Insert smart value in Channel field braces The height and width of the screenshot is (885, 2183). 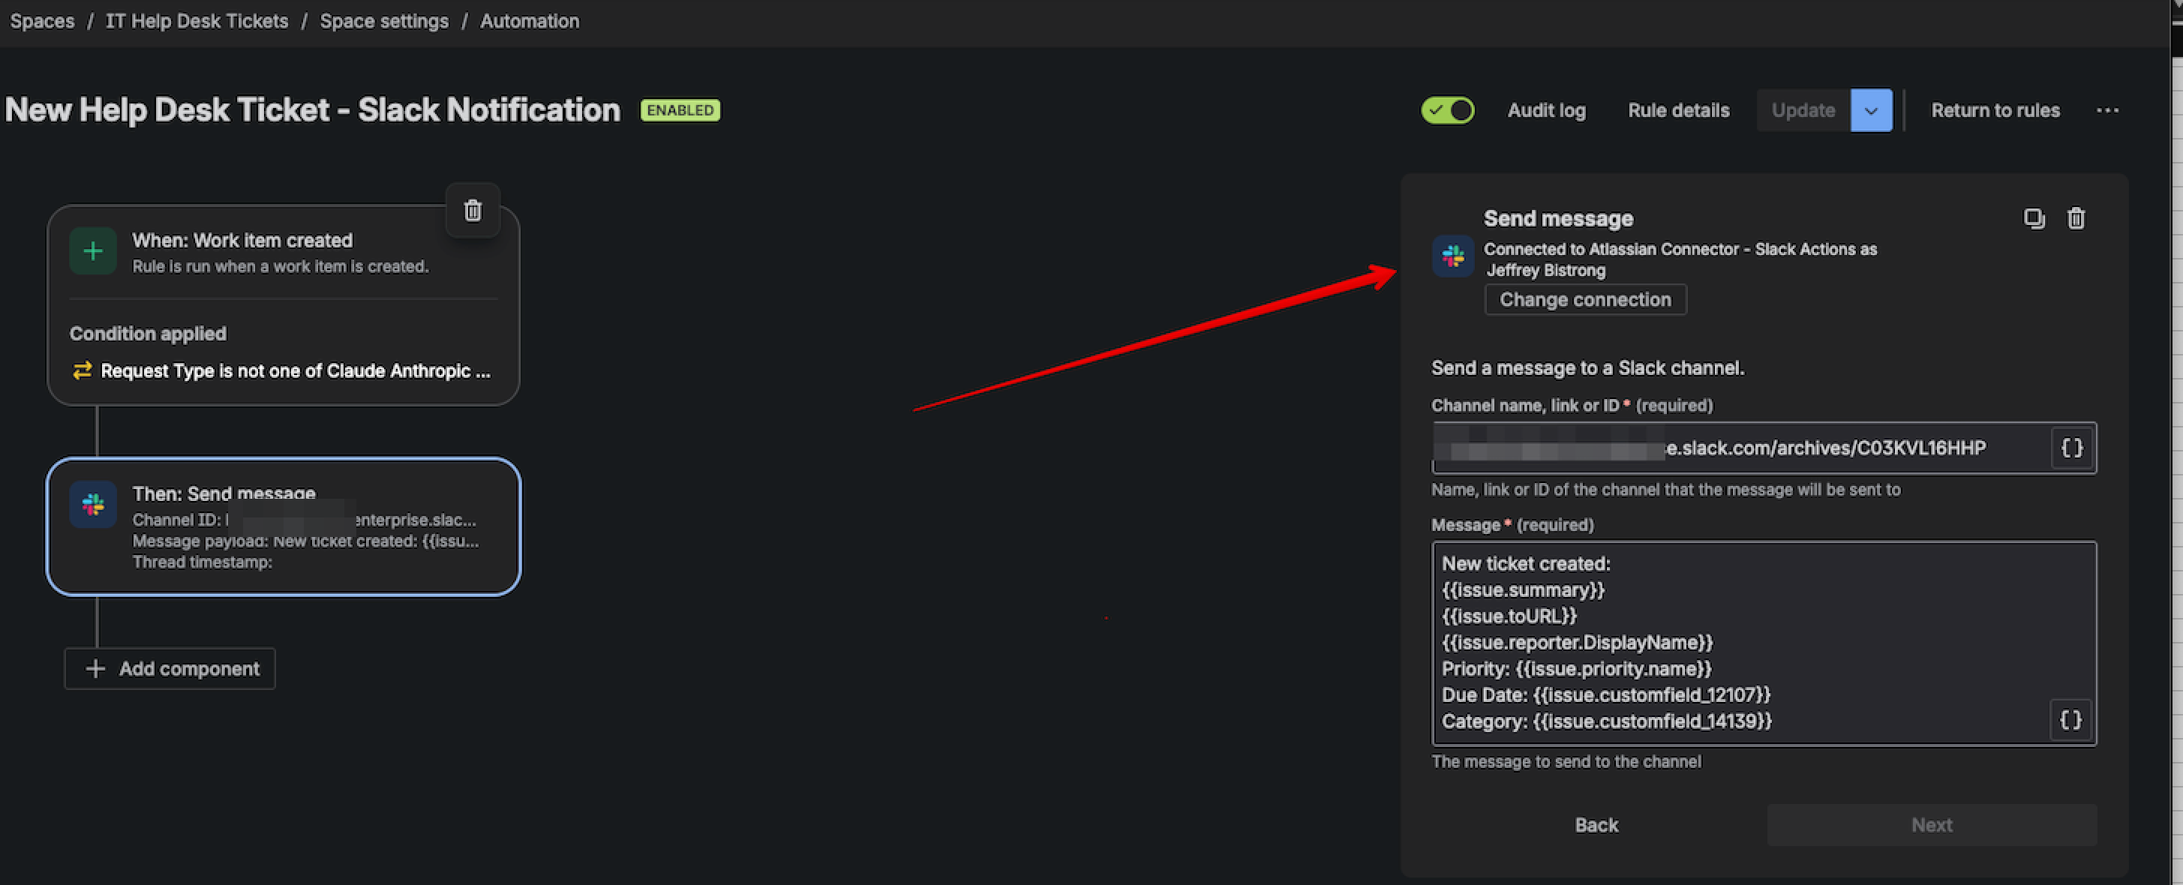2071,448
